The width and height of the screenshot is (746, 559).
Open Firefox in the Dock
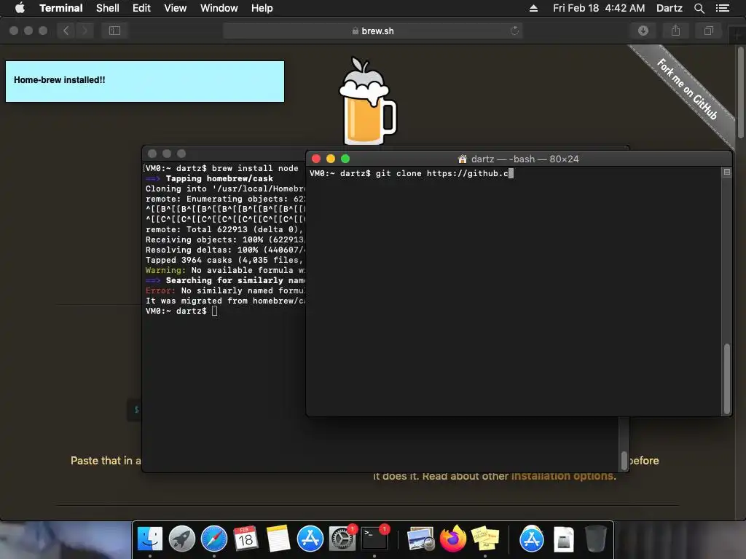pos(453,539)
